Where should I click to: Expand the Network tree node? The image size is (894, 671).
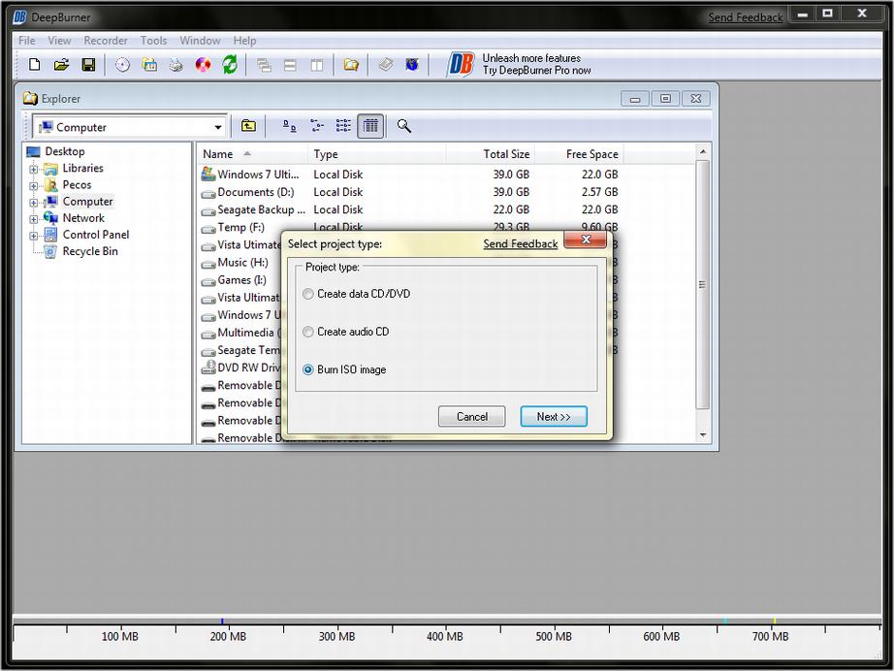point(34,219)
